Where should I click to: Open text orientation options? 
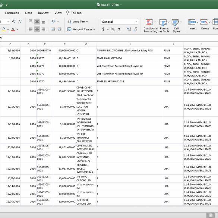tap(53, 21)
